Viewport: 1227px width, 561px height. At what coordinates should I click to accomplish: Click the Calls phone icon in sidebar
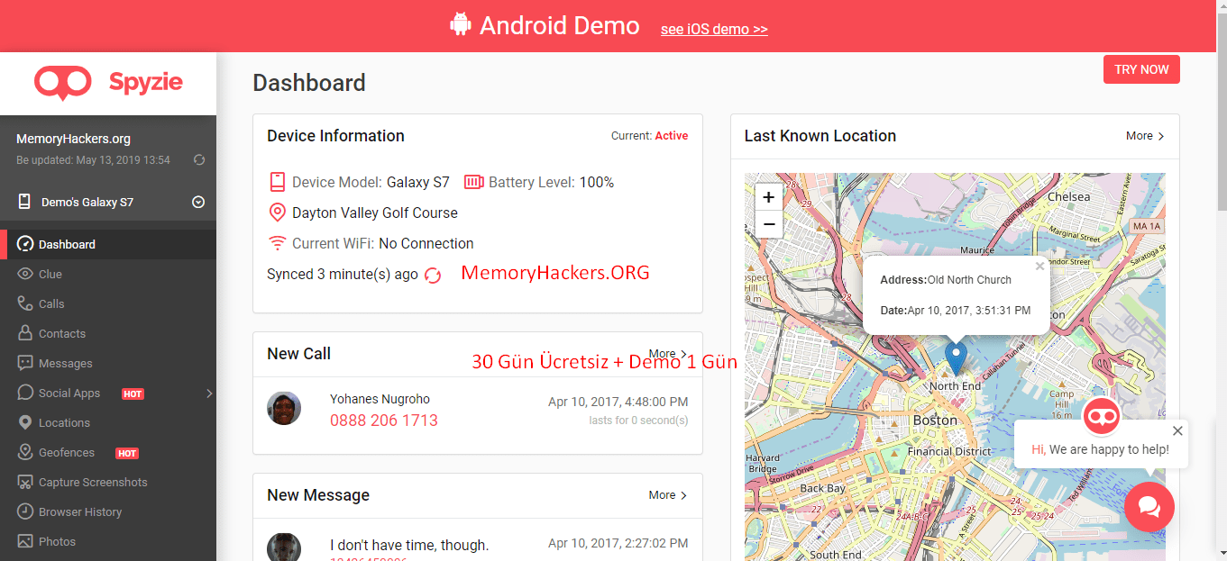click(25, 303)
